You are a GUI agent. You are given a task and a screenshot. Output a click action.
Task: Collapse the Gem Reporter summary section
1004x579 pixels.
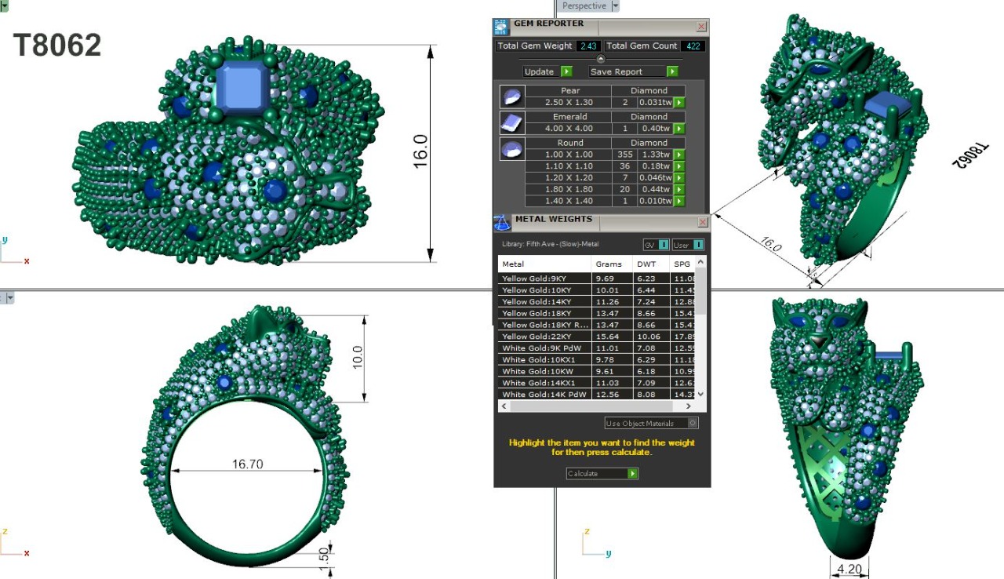[601, 59]
